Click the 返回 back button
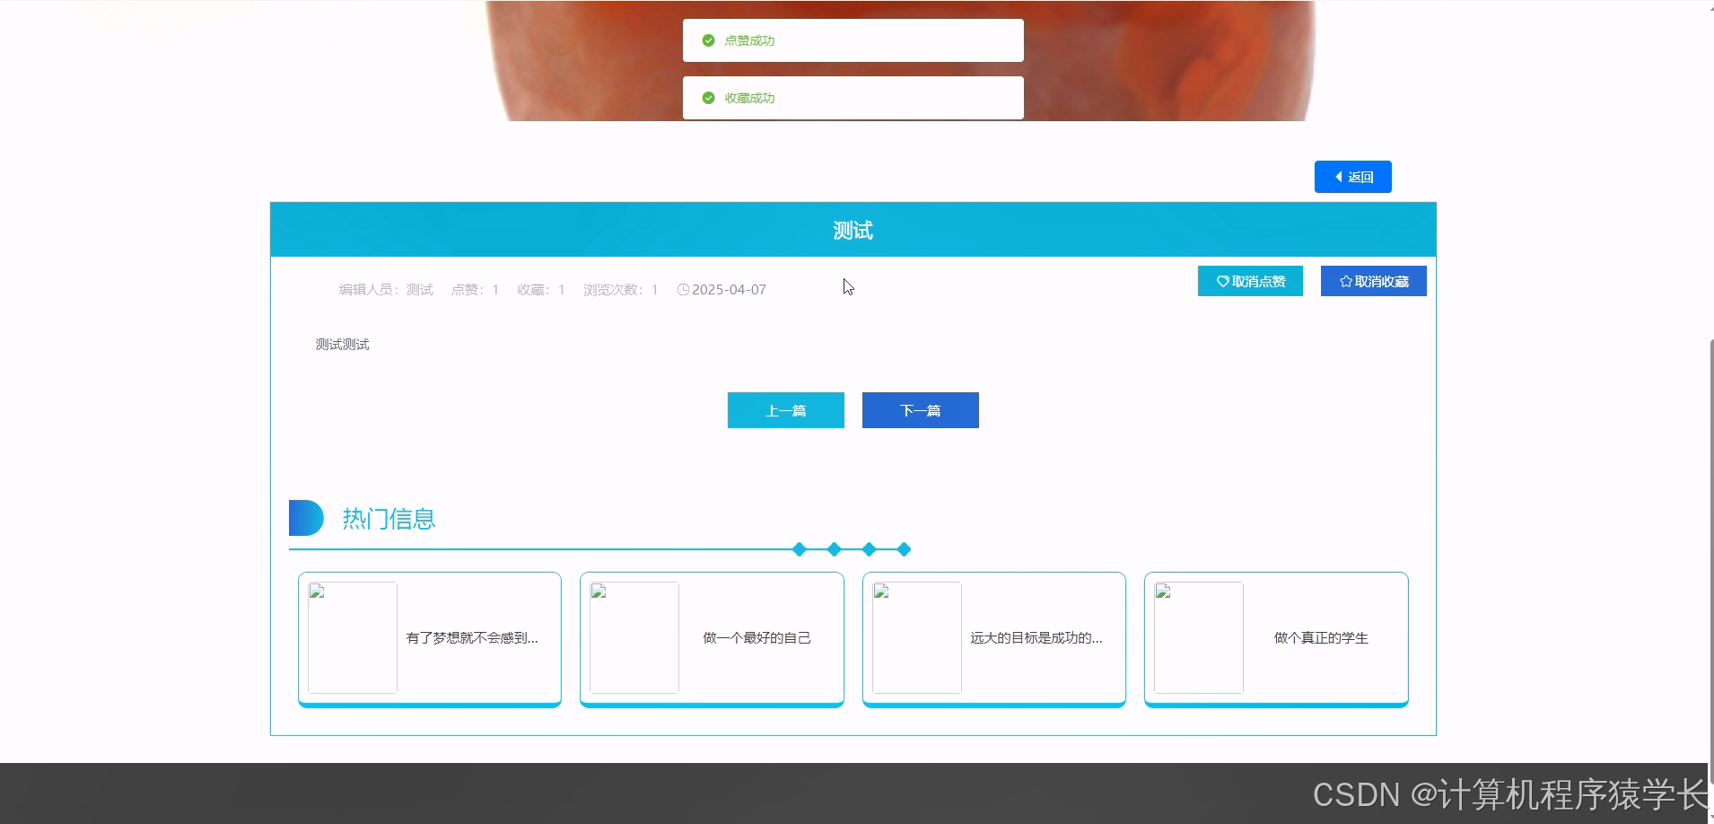Image resolution: width=1714 pixels, height=824 pixels. (1352, 177)
